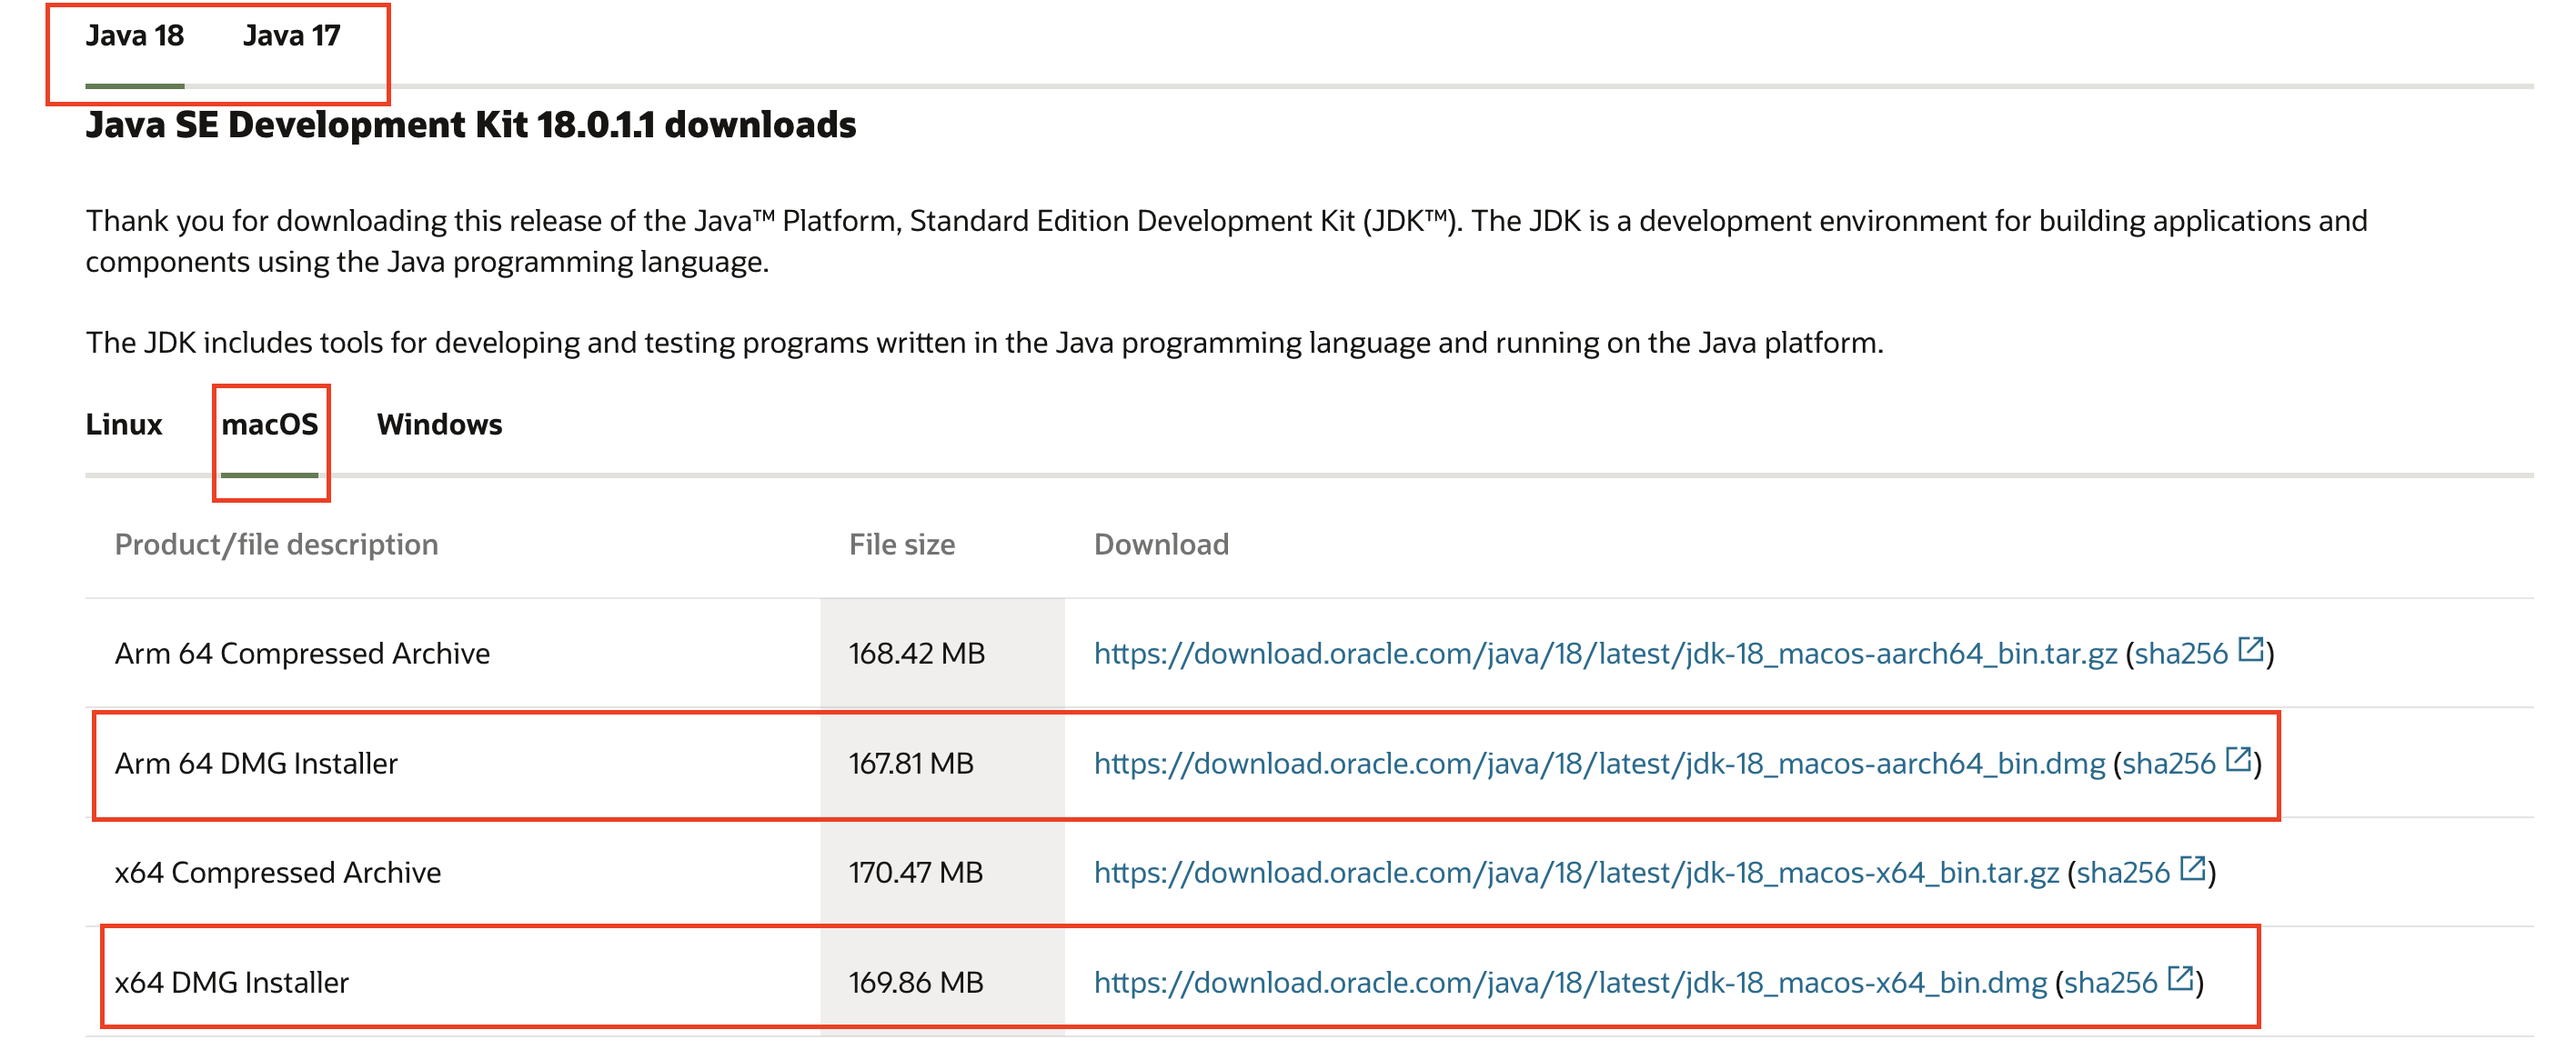Switch to the Java 17 tab
2576x1060 pixels.
click(x=291, y=36)
